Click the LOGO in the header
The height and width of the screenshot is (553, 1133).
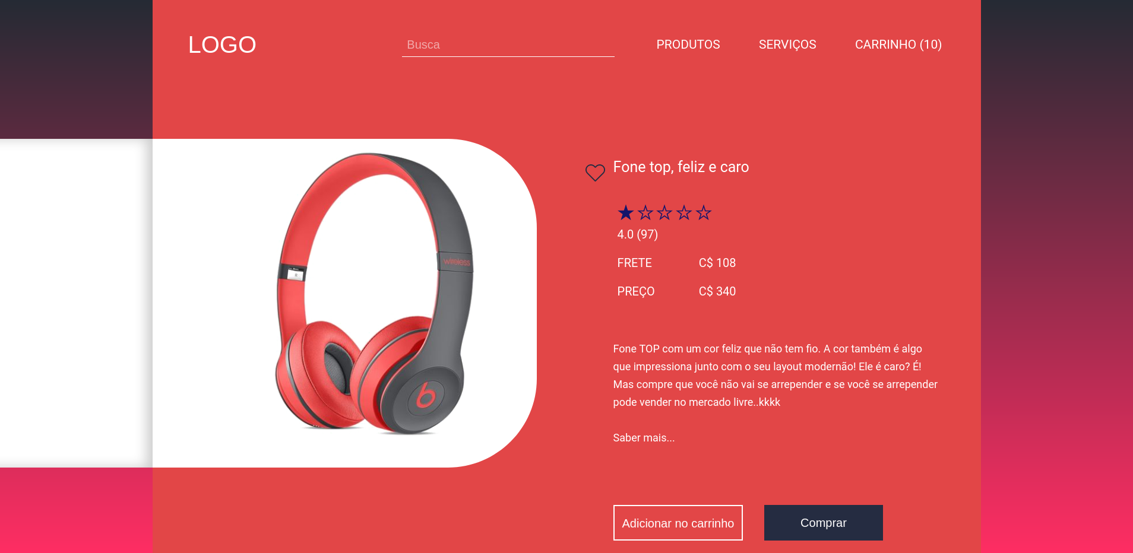222,45
